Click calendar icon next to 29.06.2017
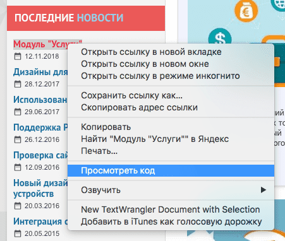 18,112
